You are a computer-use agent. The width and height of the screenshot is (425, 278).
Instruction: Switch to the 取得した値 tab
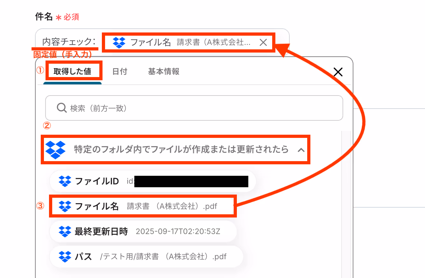[73, 72]
